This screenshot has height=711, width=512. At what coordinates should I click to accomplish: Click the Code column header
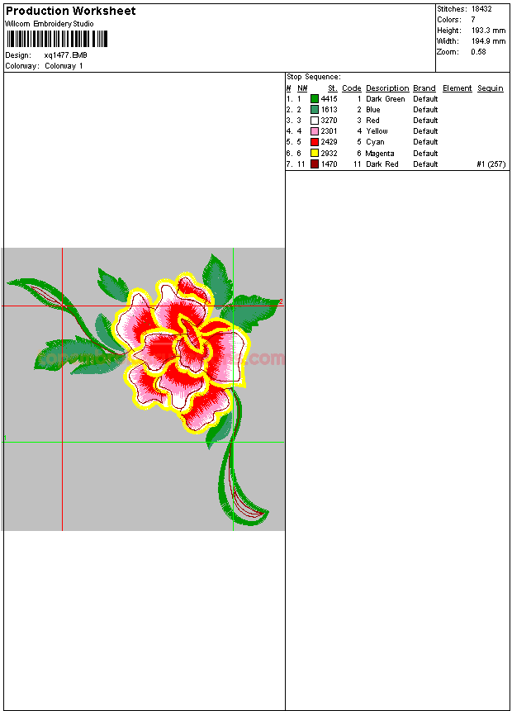351,88
